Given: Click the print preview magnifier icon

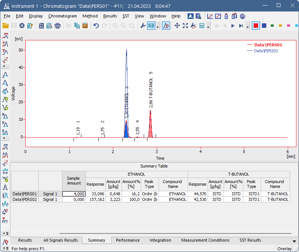Looking at the screenshot, I should (x=49, y=26).
